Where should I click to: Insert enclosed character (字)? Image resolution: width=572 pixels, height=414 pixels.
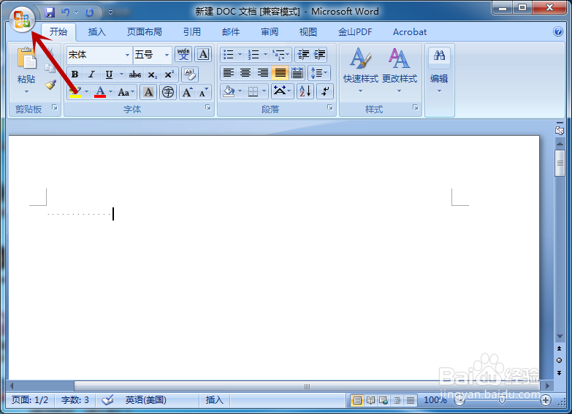(x=168, y=92)
